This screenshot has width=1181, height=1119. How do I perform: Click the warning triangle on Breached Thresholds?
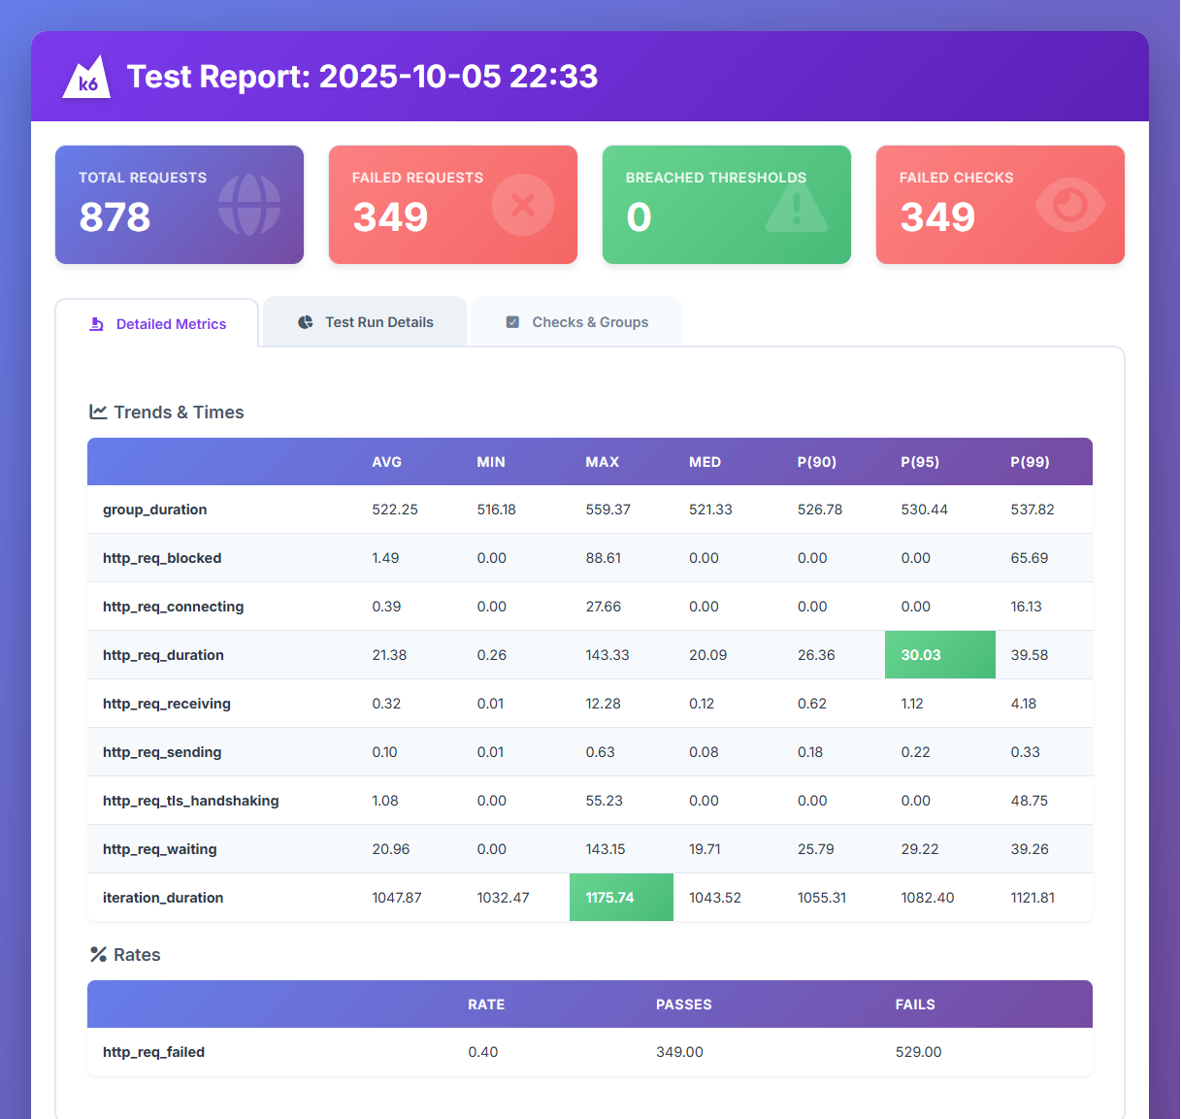(796, 207)
